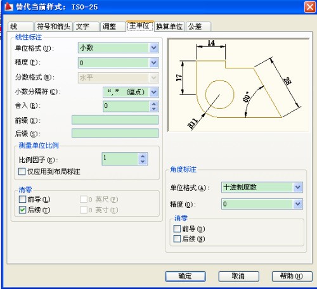Enable angular 前导 (D) checkbox
Viewport: 317px width, 289px height.
click(x=177, y=229)
